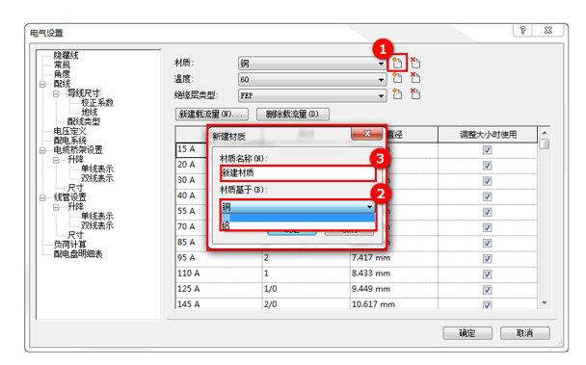Click the new material icon beside 材质
This screenshot has height=365, width=586.
click(397, 63)
